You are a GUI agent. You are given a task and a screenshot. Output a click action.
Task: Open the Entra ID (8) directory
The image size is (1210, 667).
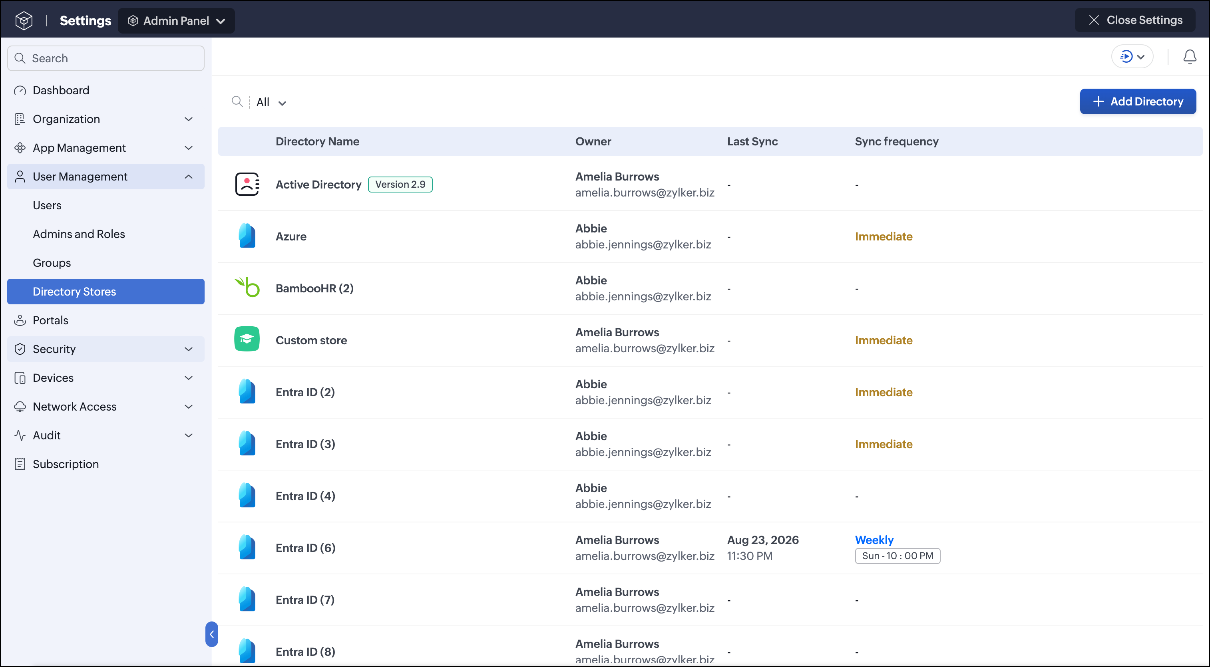pyautogui.click(x=305, y=651)
